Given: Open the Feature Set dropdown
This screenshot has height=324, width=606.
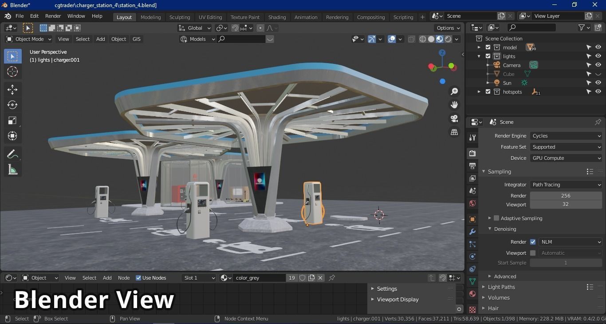Looking at the screenshot, I should point(566,147).
